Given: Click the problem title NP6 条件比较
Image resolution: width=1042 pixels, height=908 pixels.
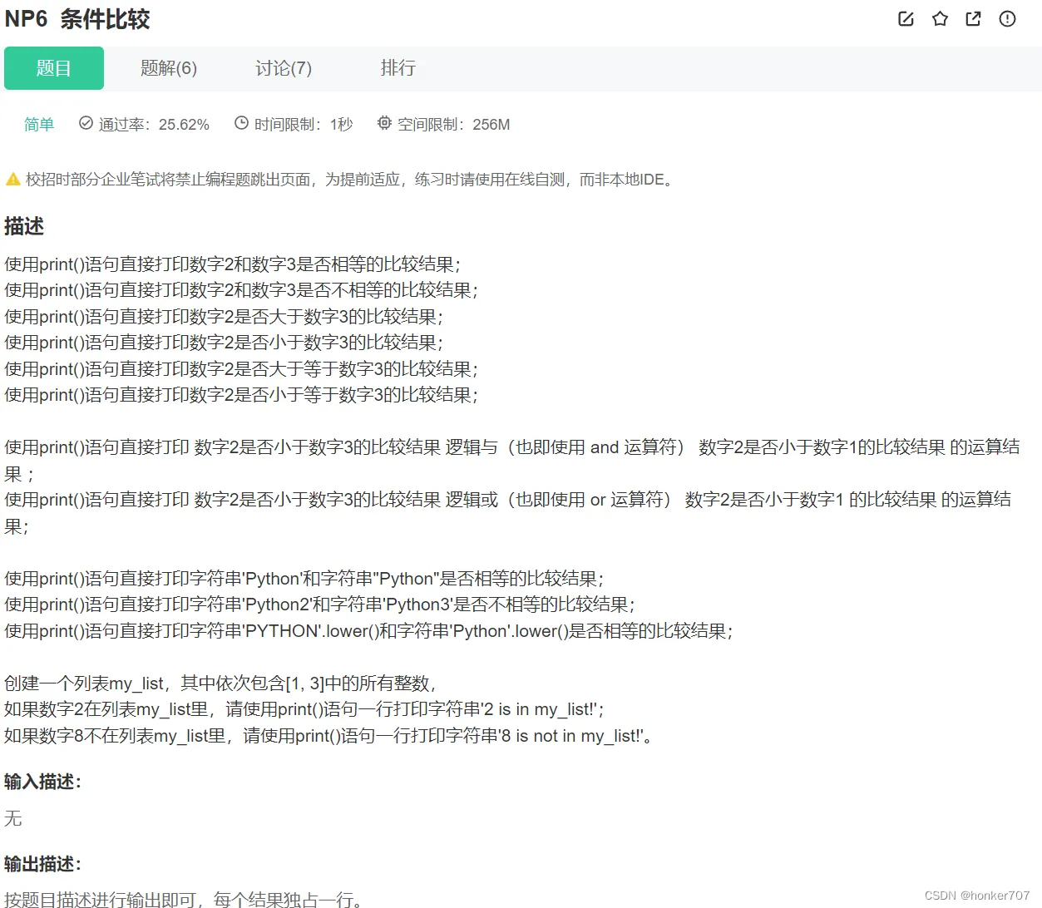Looking at the screenshot, I should click(77, 19).
